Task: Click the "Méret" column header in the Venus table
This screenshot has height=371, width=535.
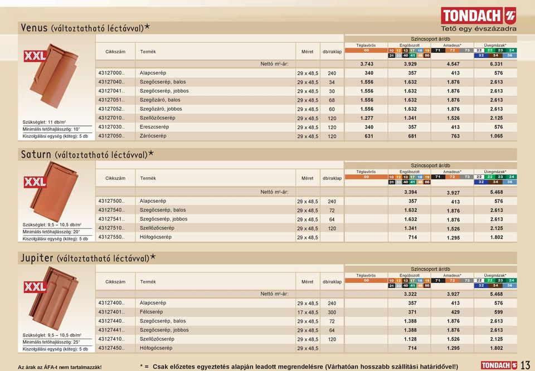Action: pyautogui.click(x=308, y=52)
